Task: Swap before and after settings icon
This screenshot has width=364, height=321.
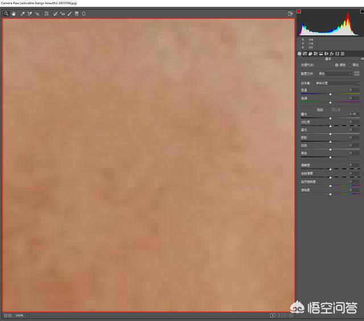Action: click(279, 315)
